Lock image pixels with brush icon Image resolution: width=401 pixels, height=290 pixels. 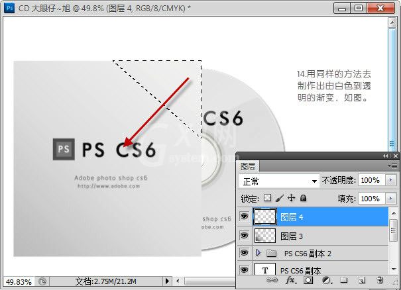point(280,198)
